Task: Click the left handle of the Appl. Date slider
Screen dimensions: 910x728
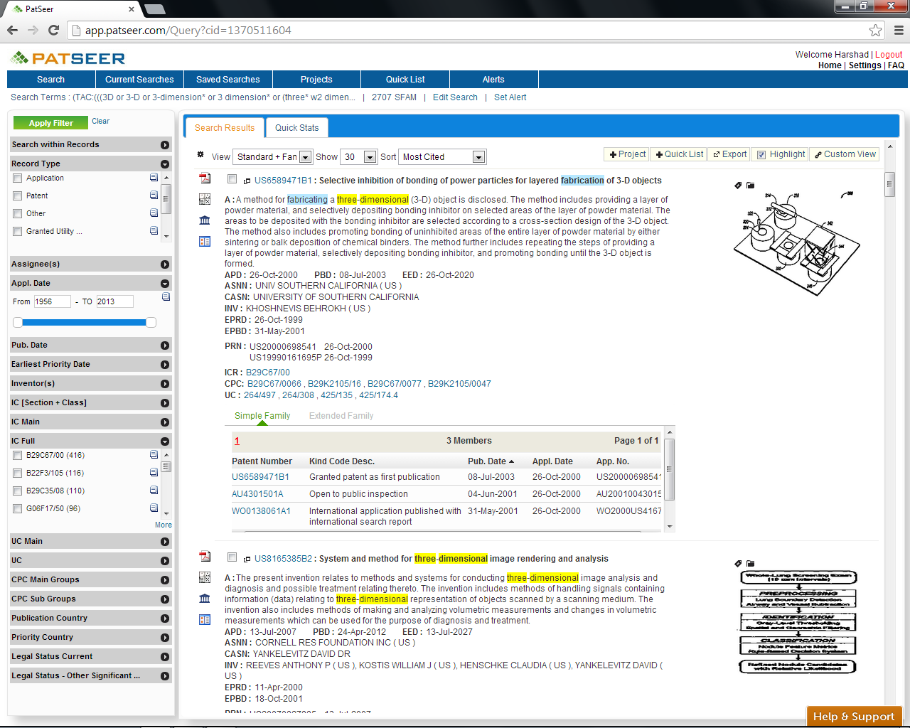Action: (18, 323)
